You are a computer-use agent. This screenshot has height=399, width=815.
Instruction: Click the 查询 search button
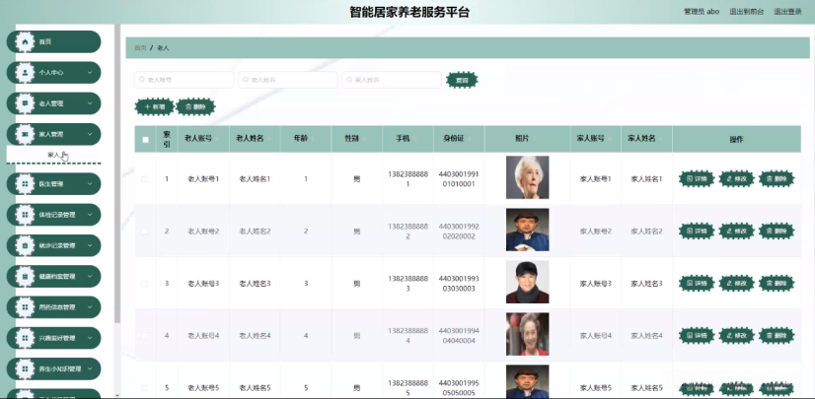(x=462, y=80)
